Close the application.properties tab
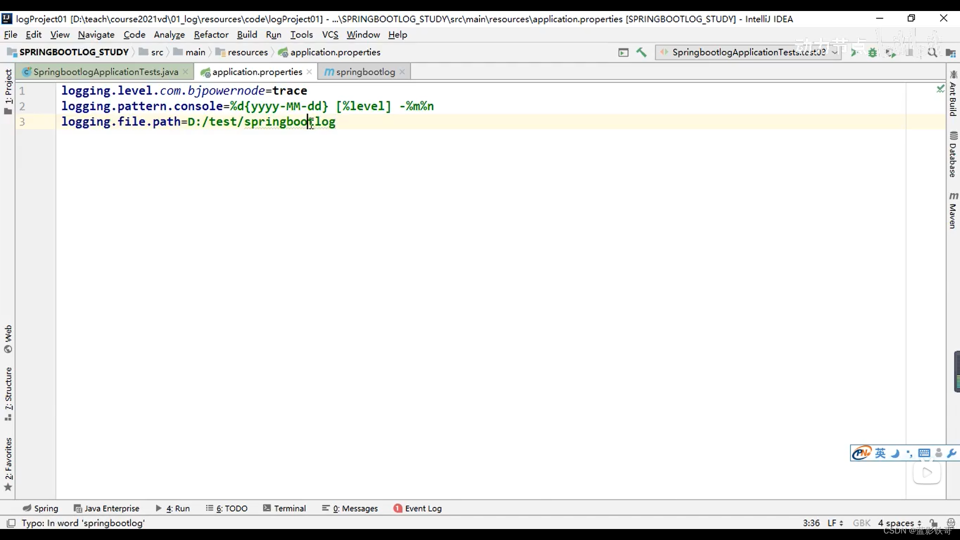The image size is (960, 540). pos(309,72)
